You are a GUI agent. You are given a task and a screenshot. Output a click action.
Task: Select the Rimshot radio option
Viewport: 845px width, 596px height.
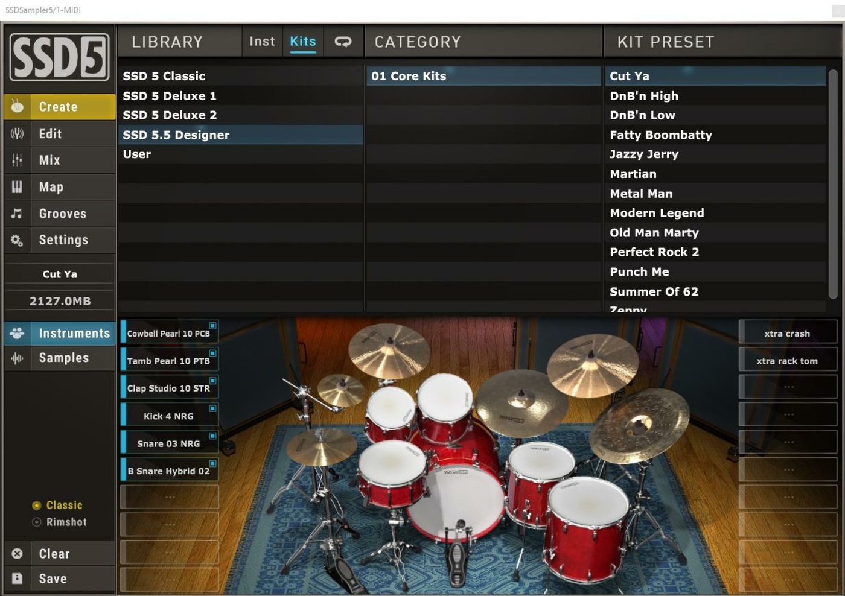pos(37,522)
